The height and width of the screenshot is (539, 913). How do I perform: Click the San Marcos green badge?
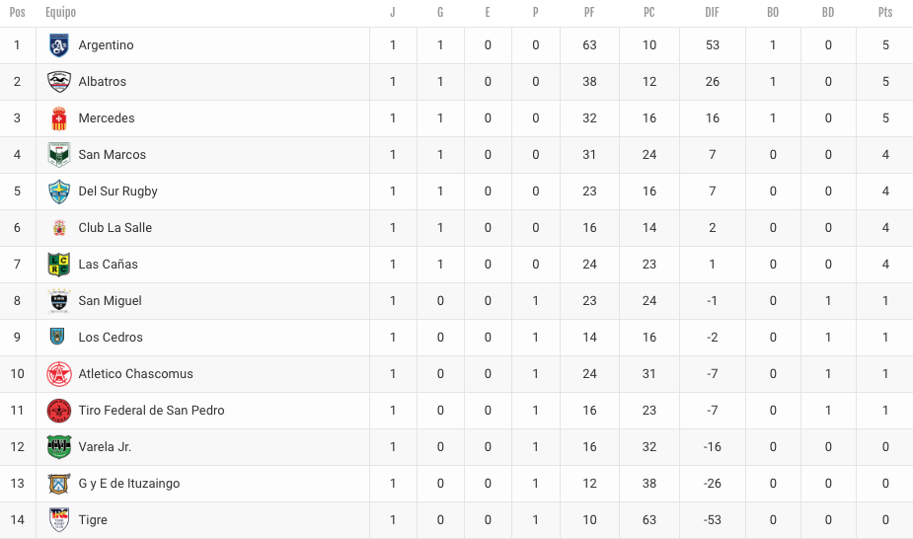pos(59,155)
